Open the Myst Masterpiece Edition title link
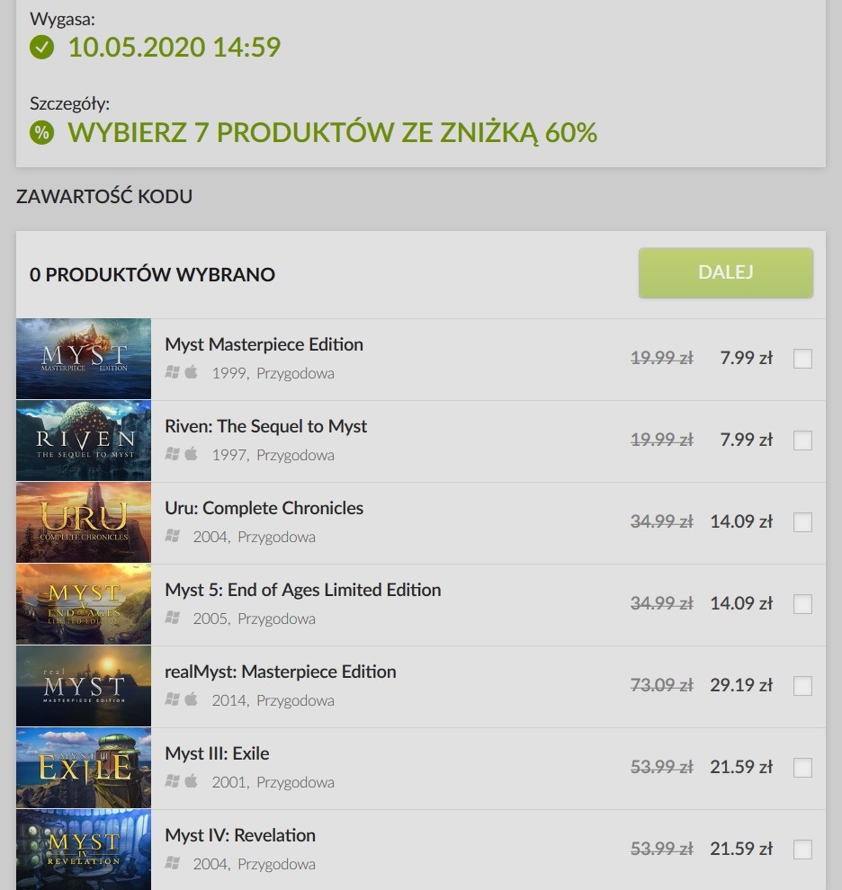The image size is (842, 890). [x=264, y=344]
